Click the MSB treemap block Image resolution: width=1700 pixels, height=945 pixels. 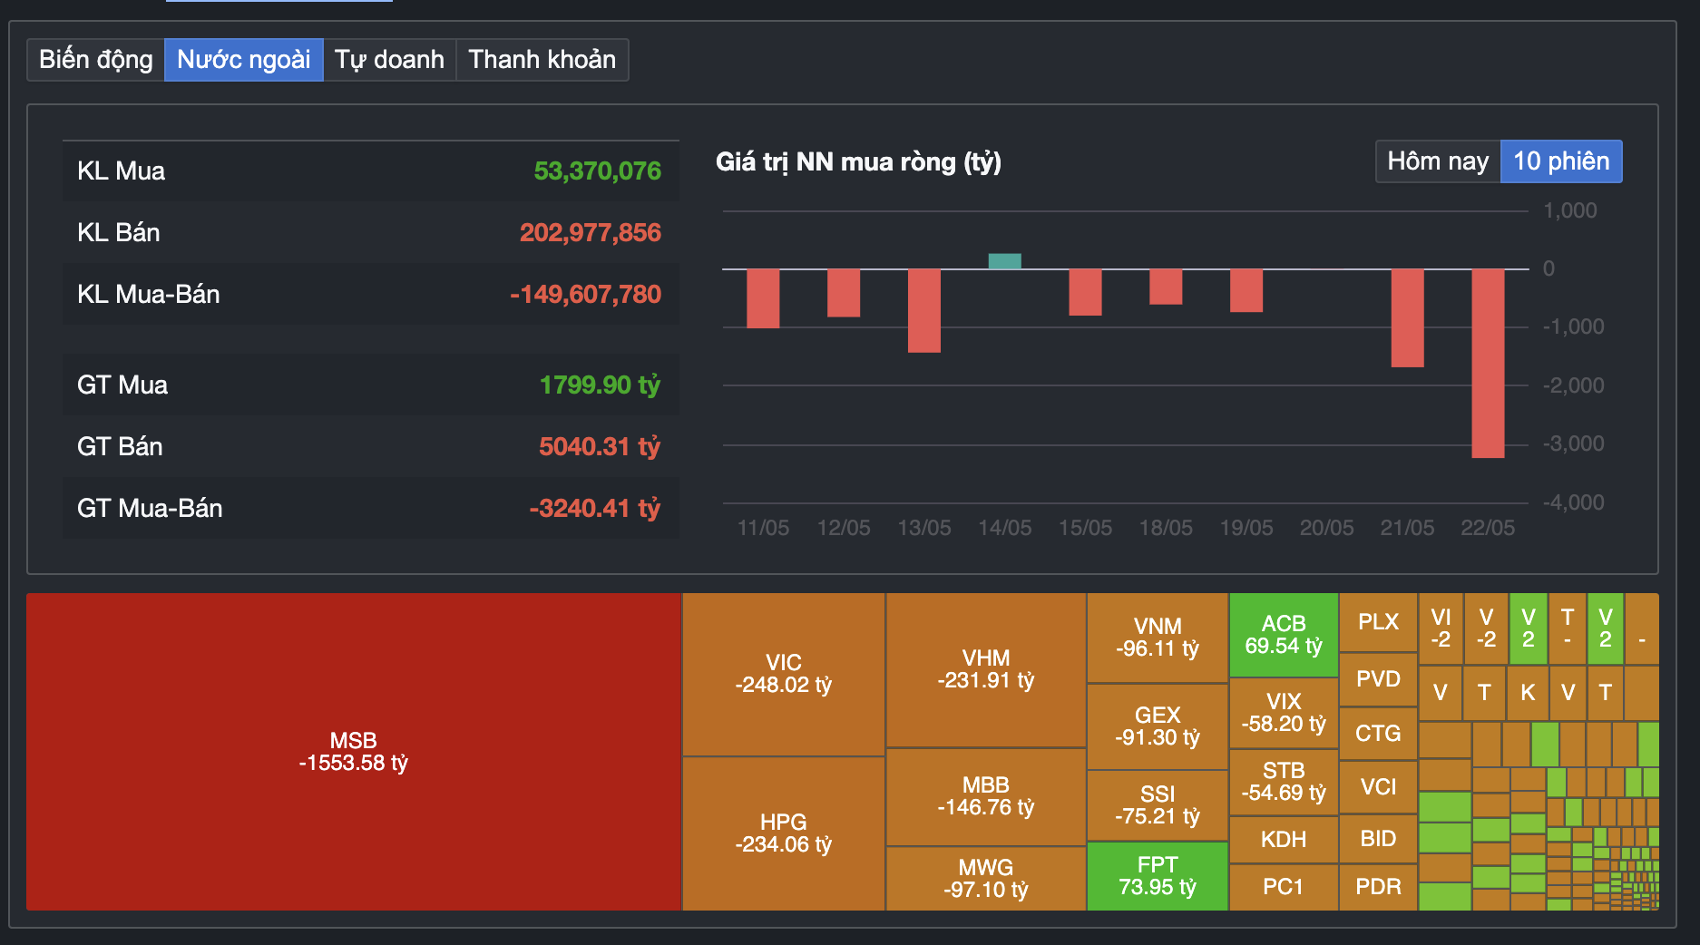click(354, 752)
